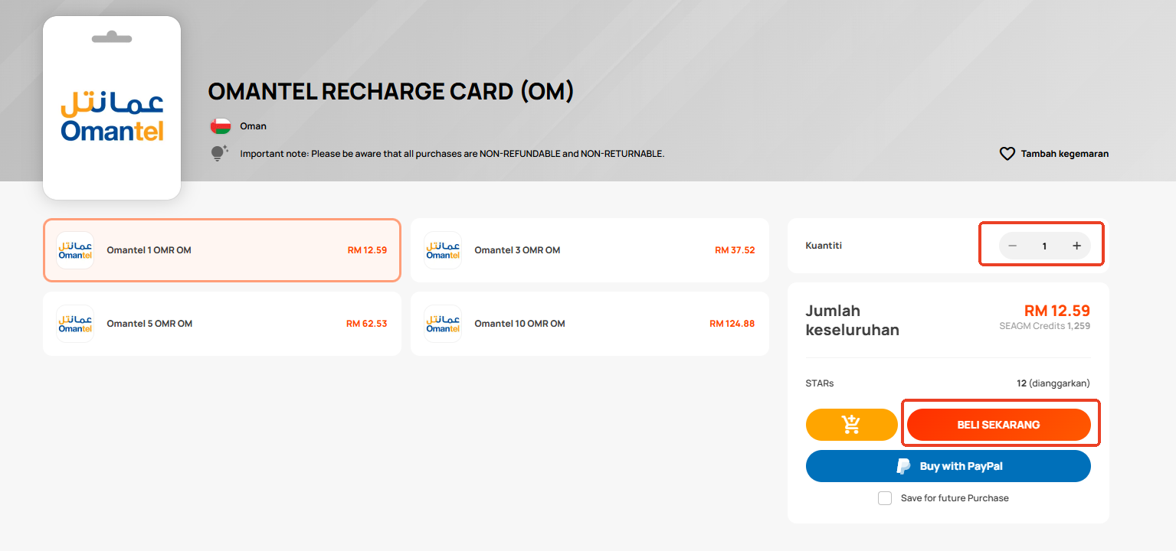The width and height of the screenshot is (1176, 551).
Task: Select the Omantel 5 OMR OM option
Action: coord(222,324)
